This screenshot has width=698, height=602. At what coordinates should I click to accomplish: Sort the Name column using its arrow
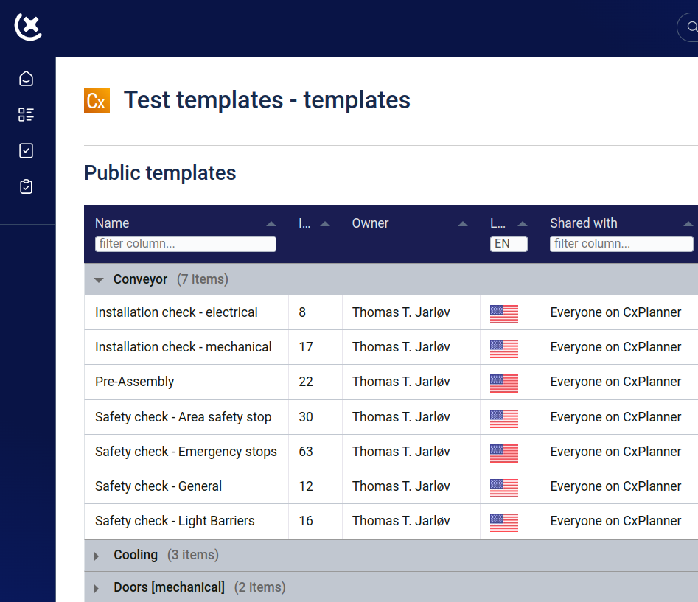pyautogui.click(x=271, y=223)
